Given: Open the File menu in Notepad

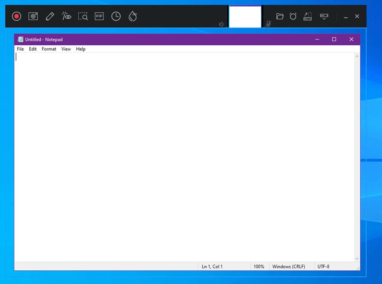Looking at the screenshot, I should coord(20,49).
